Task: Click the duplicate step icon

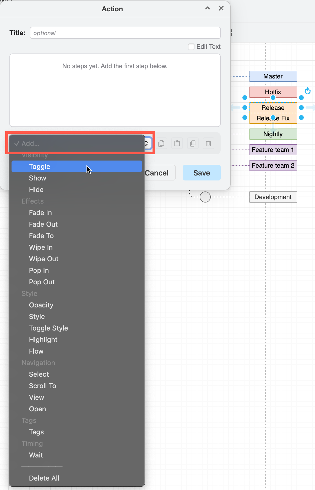Action: tap(193, 143)
